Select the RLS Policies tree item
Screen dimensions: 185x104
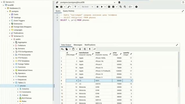(x=27, y=98)
